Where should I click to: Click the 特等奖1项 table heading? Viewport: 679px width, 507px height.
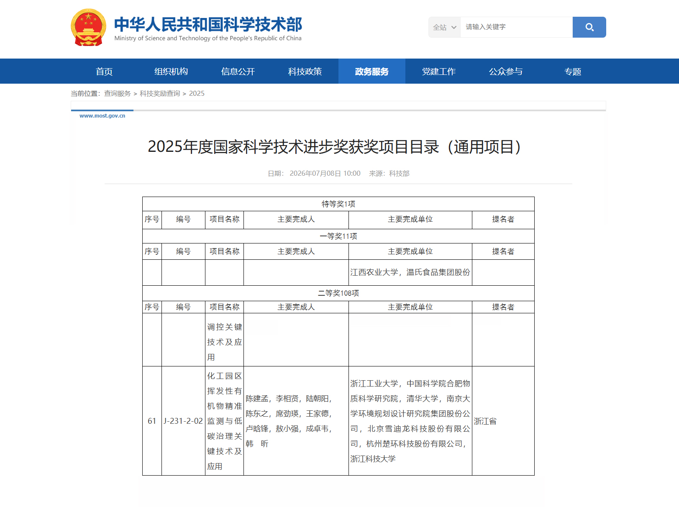tap(338, 204)
